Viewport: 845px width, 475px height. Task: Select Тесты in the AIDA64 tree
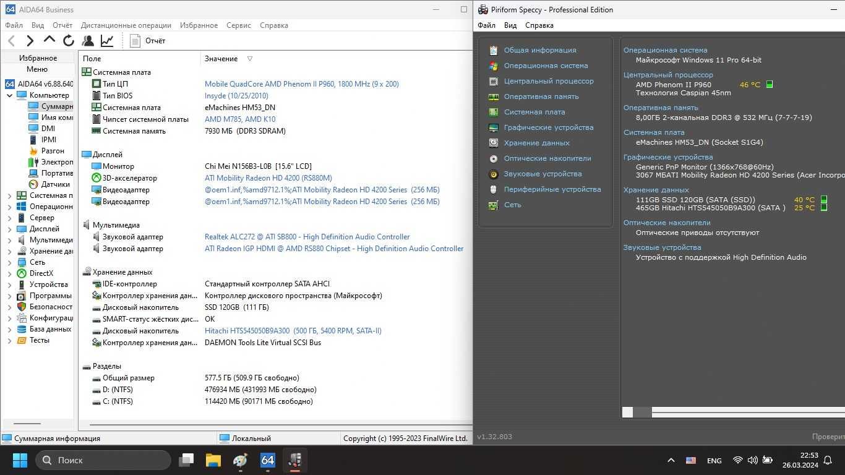(x=40, y=340)
